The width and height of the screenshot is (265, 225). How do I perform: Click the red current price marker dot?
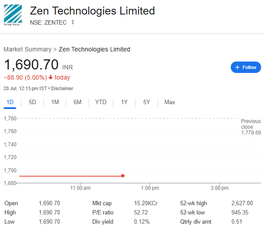click(x=123, y=176)
